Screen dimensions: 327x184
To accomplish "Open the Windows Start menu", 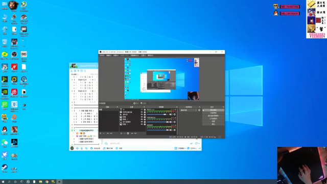I will (x=3, y=182).
